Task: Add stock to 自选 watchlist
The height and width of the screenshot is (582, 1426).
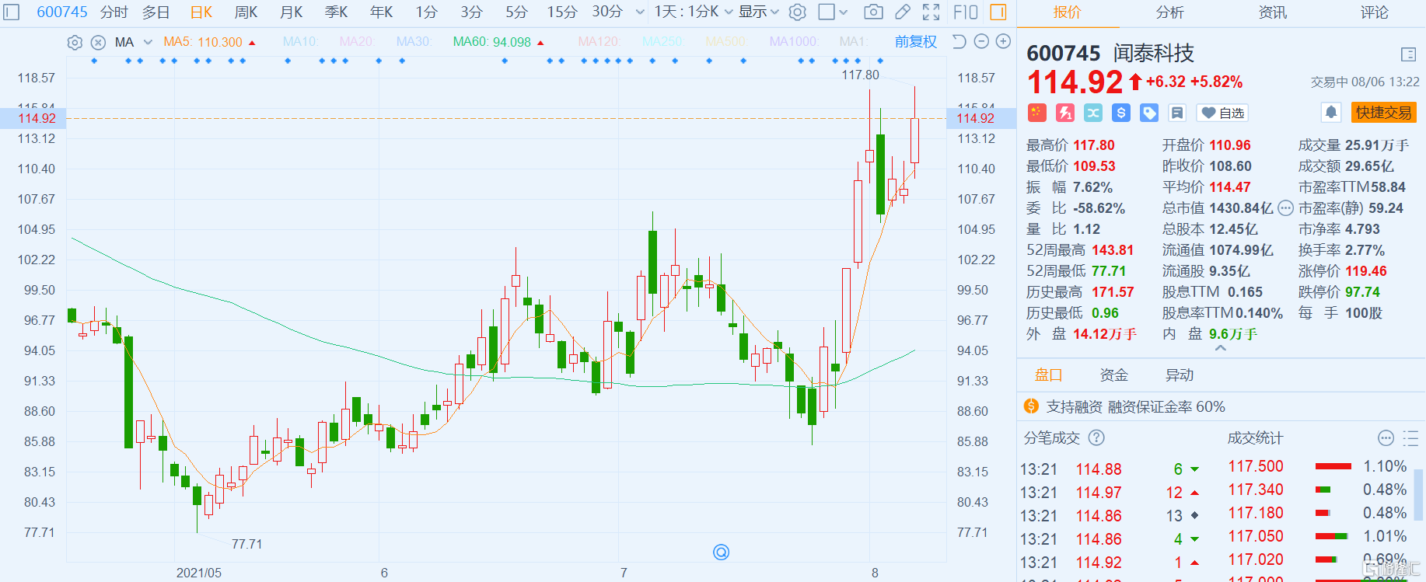Action: (x=1222, y=113)
